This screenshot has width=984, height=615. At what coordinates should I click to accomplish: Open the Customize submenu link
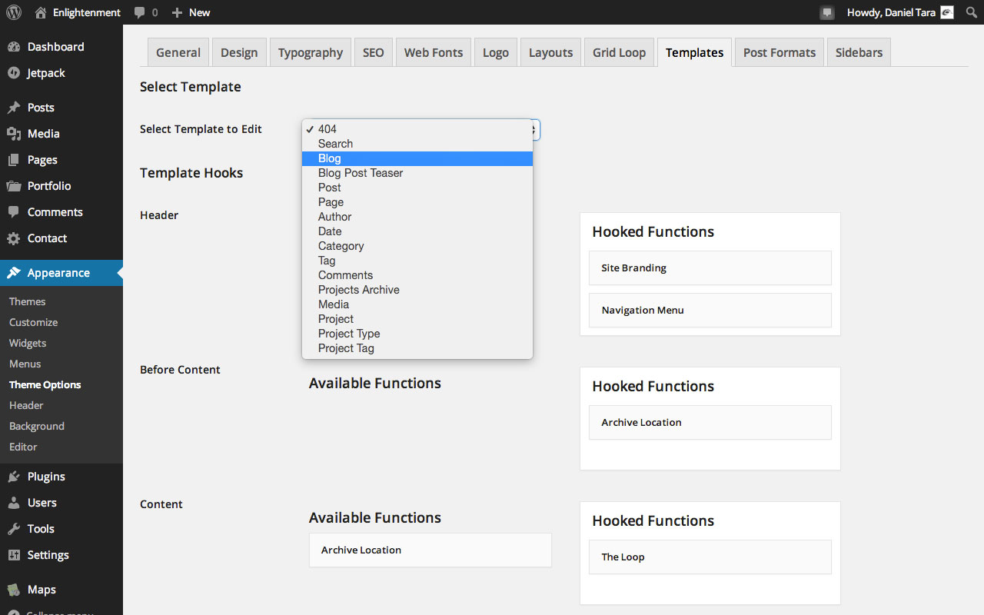click(x=34, y=322)
